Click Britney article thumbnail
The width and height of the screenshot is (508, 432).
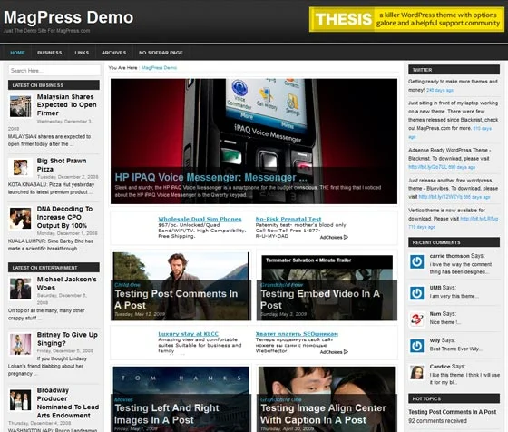pyautogui.click(x=20, y=344)
